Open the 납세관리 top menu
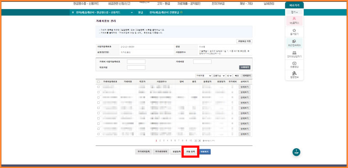 coord(269,4)
